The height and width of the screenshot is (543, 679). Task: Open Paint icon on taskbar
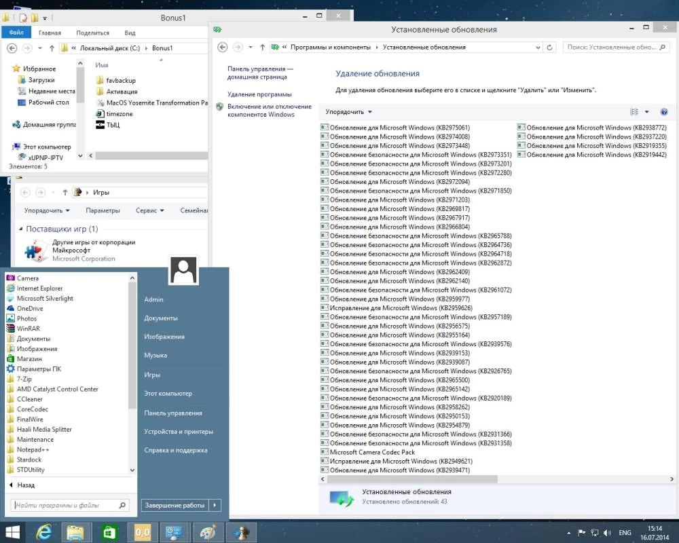[208, 532]
